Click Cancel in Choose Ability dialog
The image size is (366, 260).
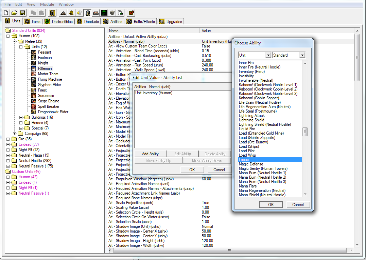(298, 205)
